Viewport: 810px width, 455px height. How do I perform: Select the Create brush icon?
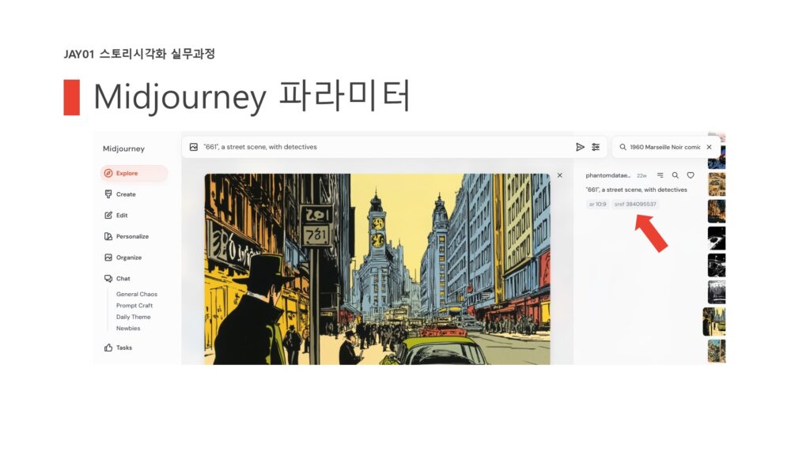click(108, 194)
